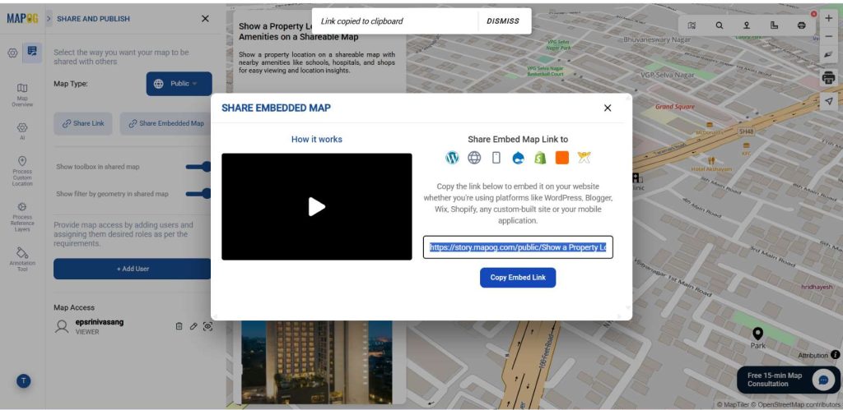The image size is (843, 410).
Task: Click the map view icon in toolbar
Action: 692,25
